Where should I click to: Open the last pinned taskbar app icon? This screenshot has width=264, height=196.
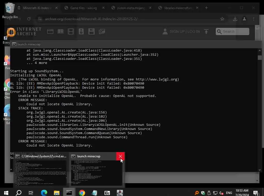point(120,193)
